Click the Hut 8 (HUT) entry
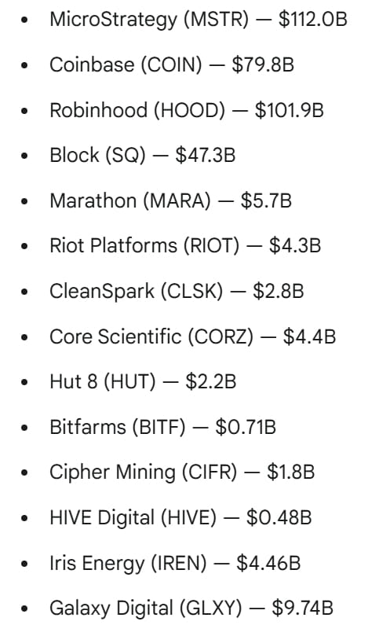The width and height of the screenshot is (390, 625). point(143,381)
